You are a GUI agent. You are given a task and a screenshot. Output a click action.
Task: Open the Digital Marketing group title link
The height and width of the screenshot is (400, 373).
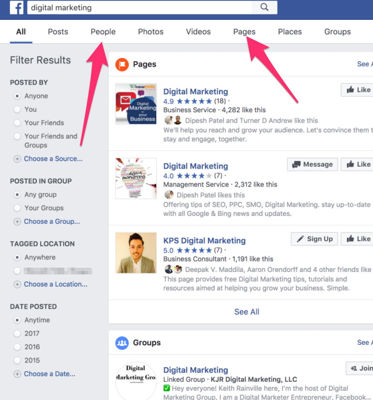196,370
